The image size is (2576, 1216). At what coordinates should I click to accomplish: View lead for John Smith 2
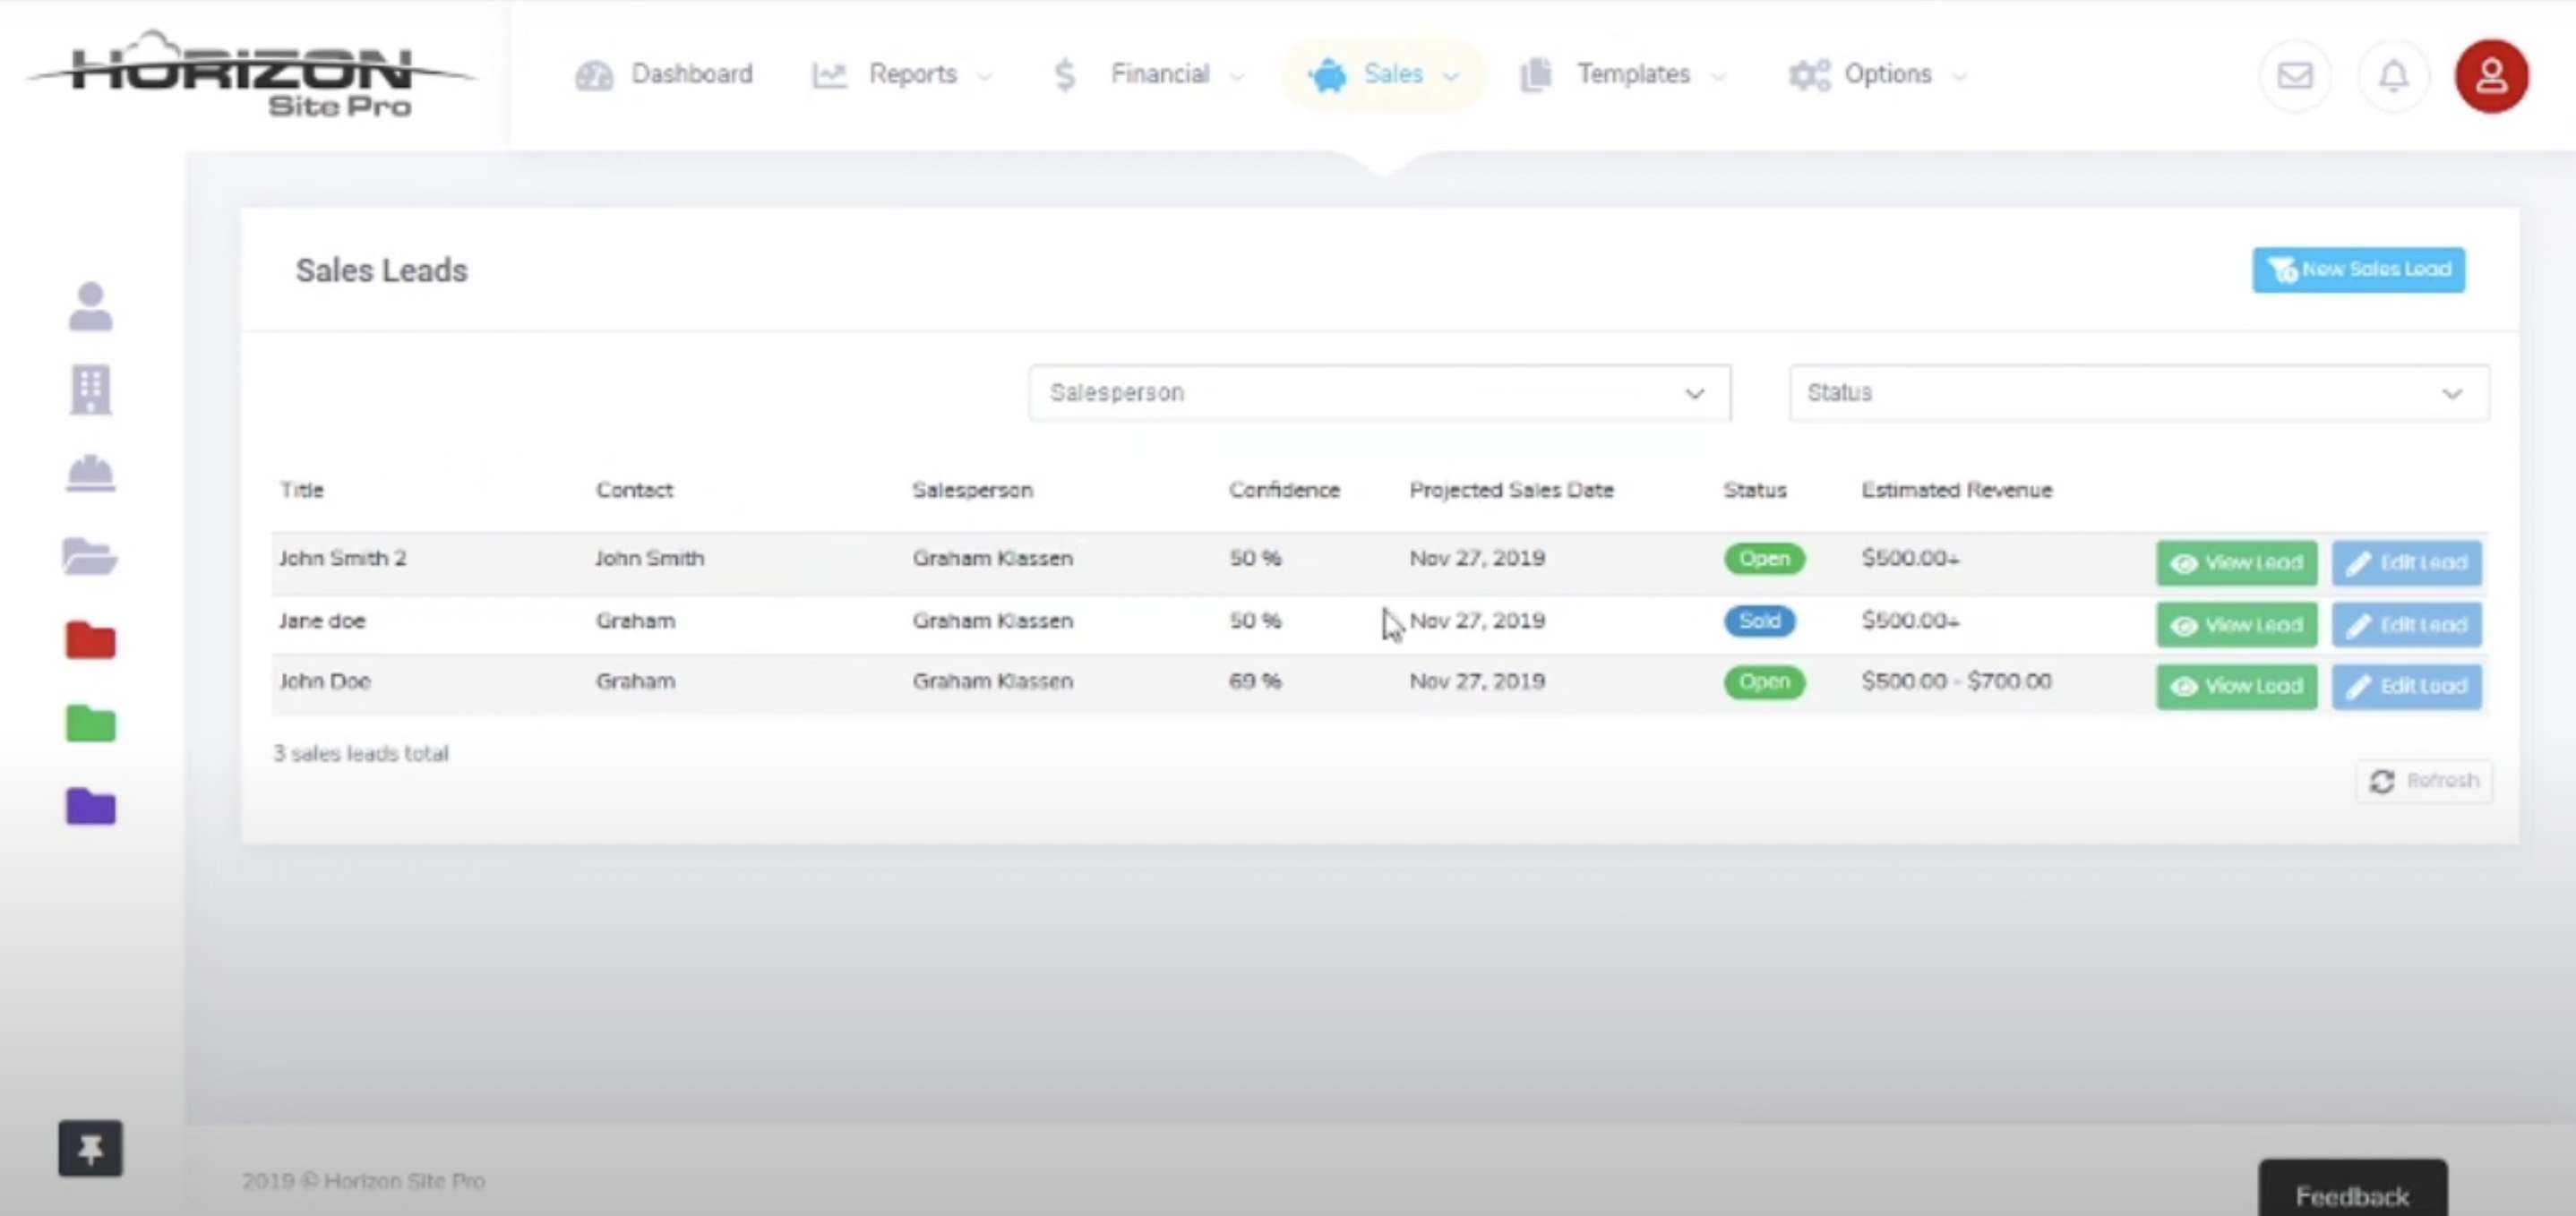2236,563
